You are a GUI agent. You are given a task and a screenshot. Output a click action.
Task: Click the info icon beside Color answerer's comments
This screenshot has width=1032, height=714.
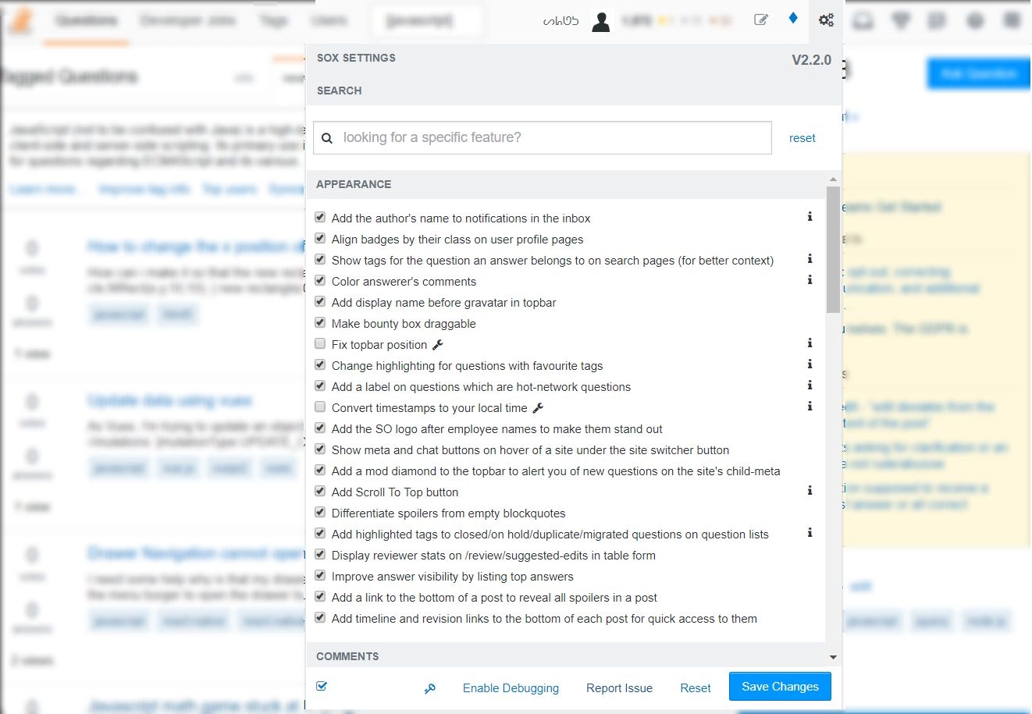810,279
